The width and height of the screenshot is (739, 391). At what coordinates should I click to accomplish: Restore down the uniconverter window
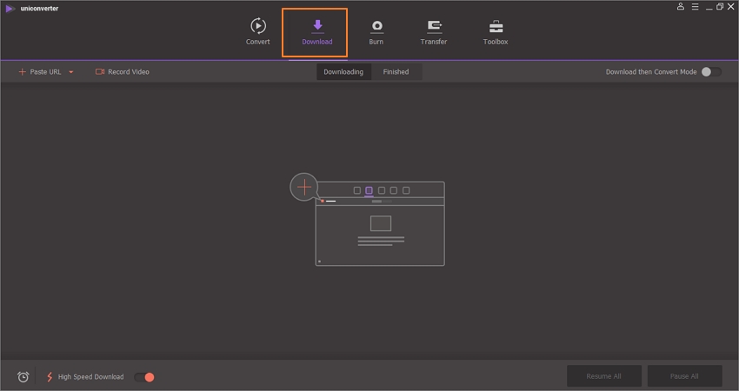[720, 7]
